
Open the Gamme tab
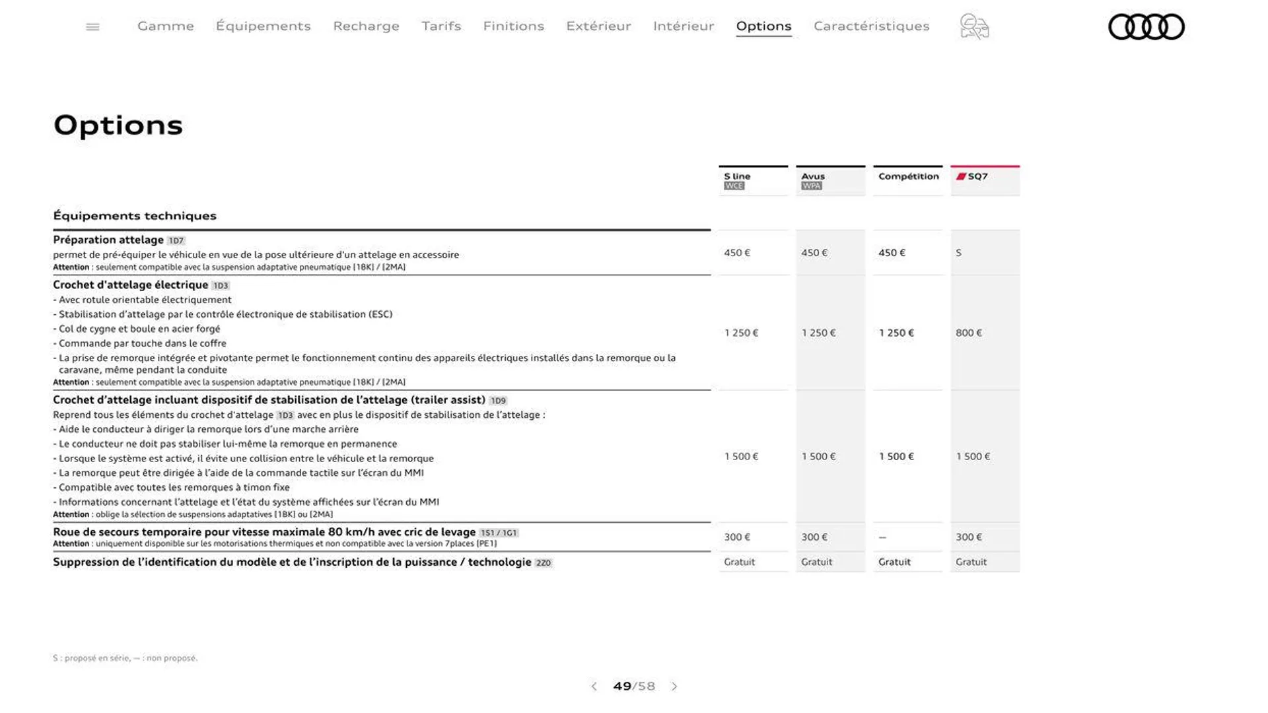[166, 26]
